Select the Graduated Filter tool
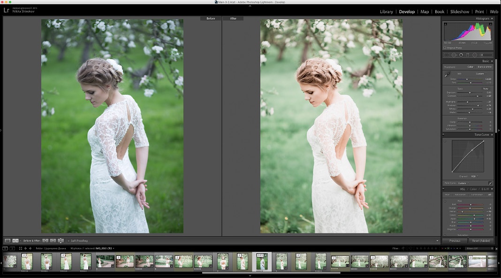The height and width of the screenshot is (278, 501). click(467, 55)
